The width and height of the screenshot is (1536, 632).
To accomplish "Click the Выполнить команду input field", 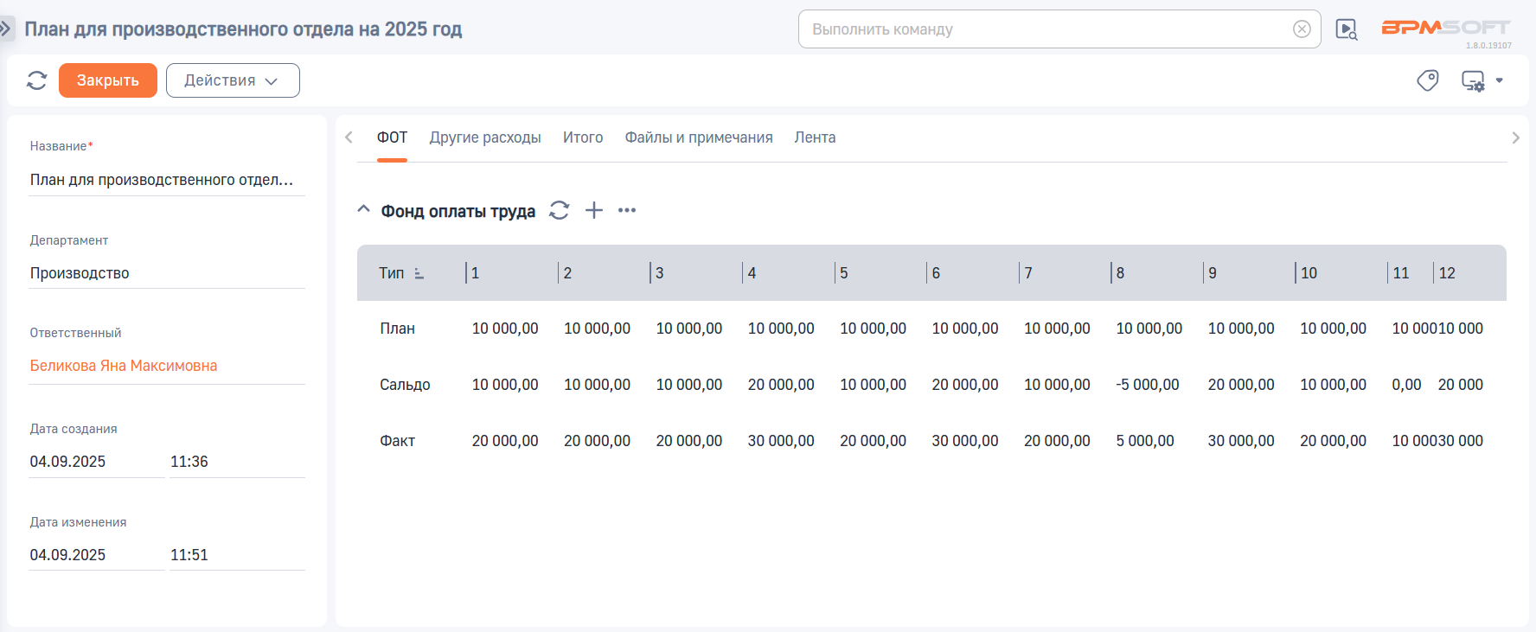I will click(1046, 29).
